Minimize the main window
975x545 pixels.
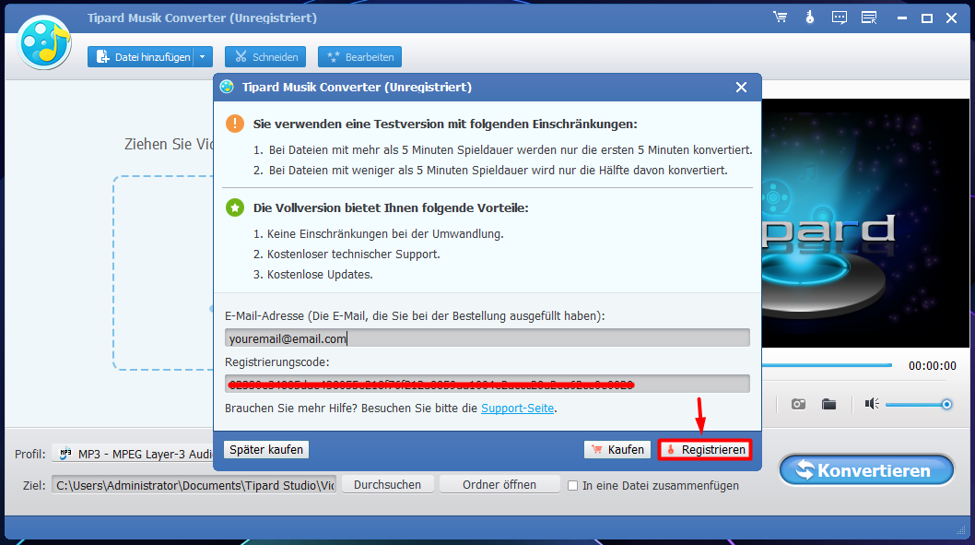[901, 18]
